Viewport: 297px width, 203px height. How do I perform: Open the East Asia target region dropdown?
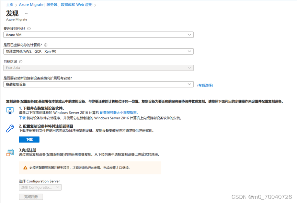click(x=99, y=68)
